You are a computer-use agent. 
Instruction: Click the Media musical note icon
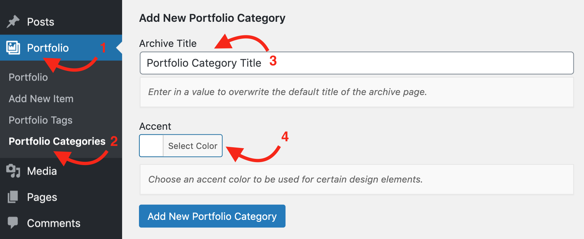13,171
